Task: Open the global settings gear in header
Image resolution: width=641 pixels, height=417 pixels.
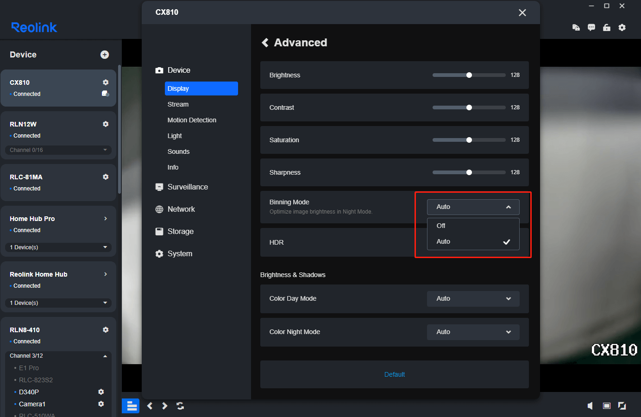Action: coord(622,27)
